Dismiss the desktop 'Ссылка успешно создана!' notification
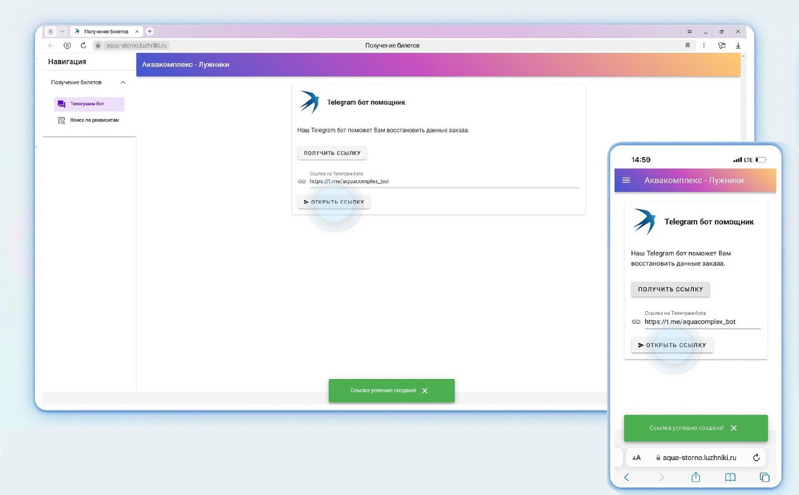This screenshot has height=495, width=799. 424,391
